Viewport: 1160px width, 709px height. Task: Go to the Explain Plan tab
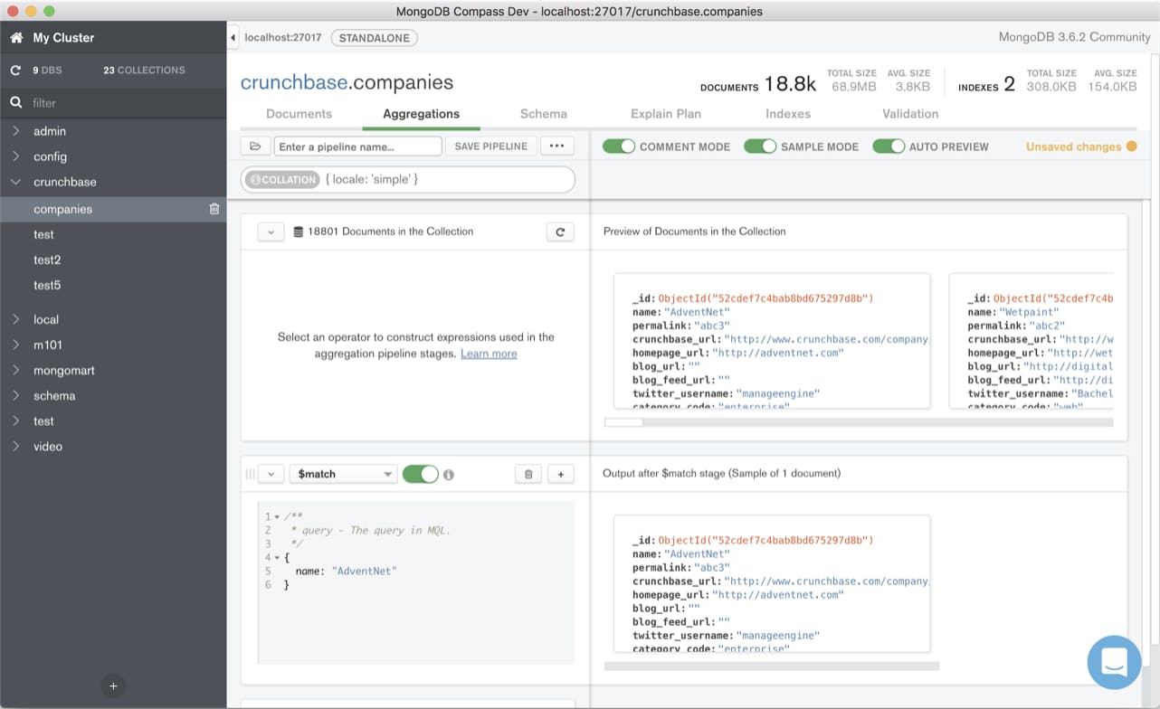(x=666, y=114)
